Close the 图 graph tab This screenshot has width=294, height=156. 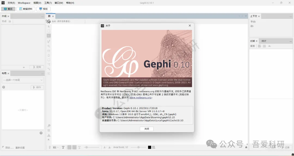53,16
